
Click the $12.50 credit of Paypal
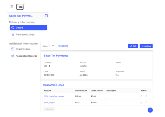click(94, 102)
